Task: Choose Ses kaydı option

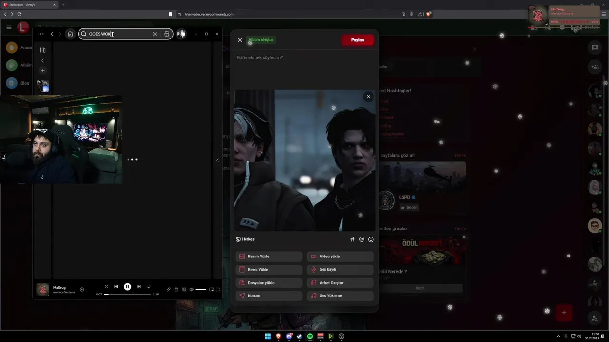Action: coord(340,269)
